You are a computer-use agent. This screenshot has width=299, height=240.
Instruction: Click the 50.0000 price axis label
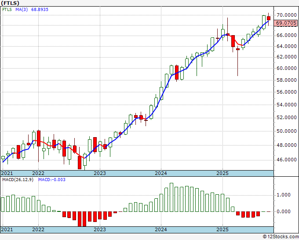pyautogui.click(x=286, y=131)
